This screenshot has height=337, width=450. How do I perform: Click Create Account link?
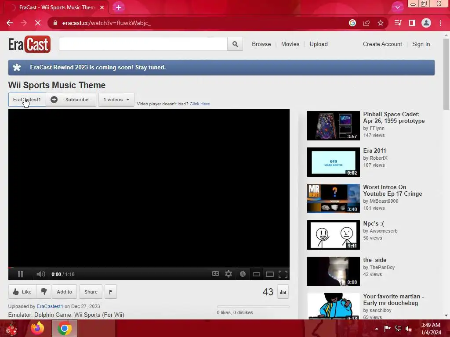(x=382, y=44)
